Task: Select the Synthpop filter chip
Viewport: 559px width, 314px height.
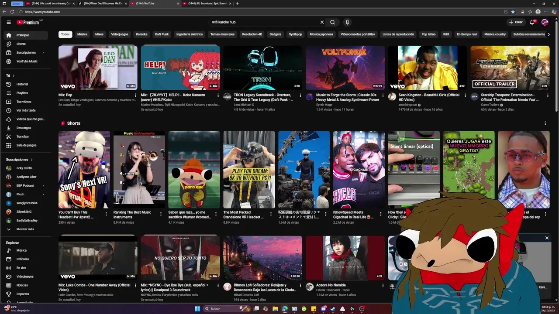Action: [x=295, y=34]
